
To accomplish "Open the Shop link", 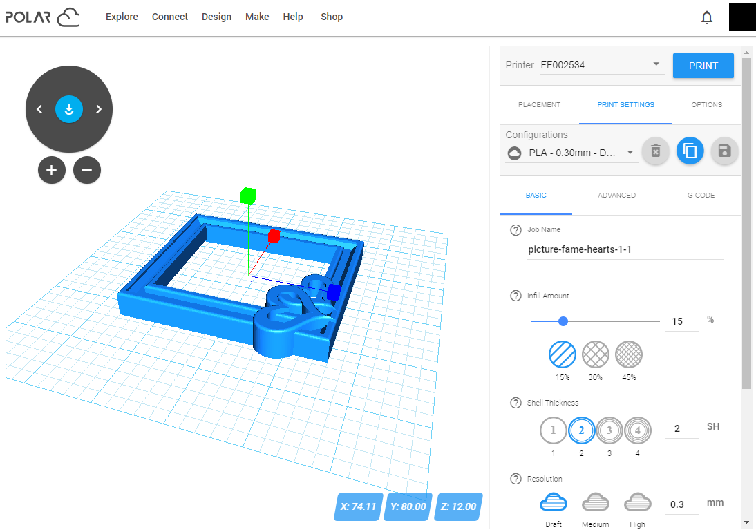I will [332, 17].
